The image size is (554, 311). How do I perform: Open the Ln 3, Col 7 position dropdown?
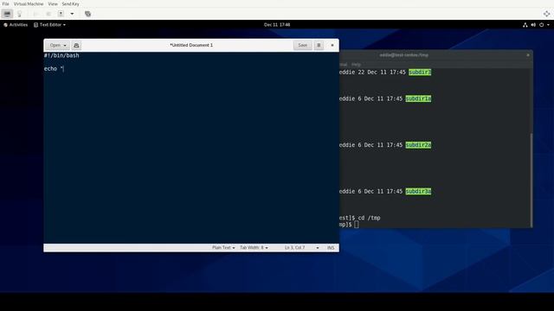click(x=302, y=248)
